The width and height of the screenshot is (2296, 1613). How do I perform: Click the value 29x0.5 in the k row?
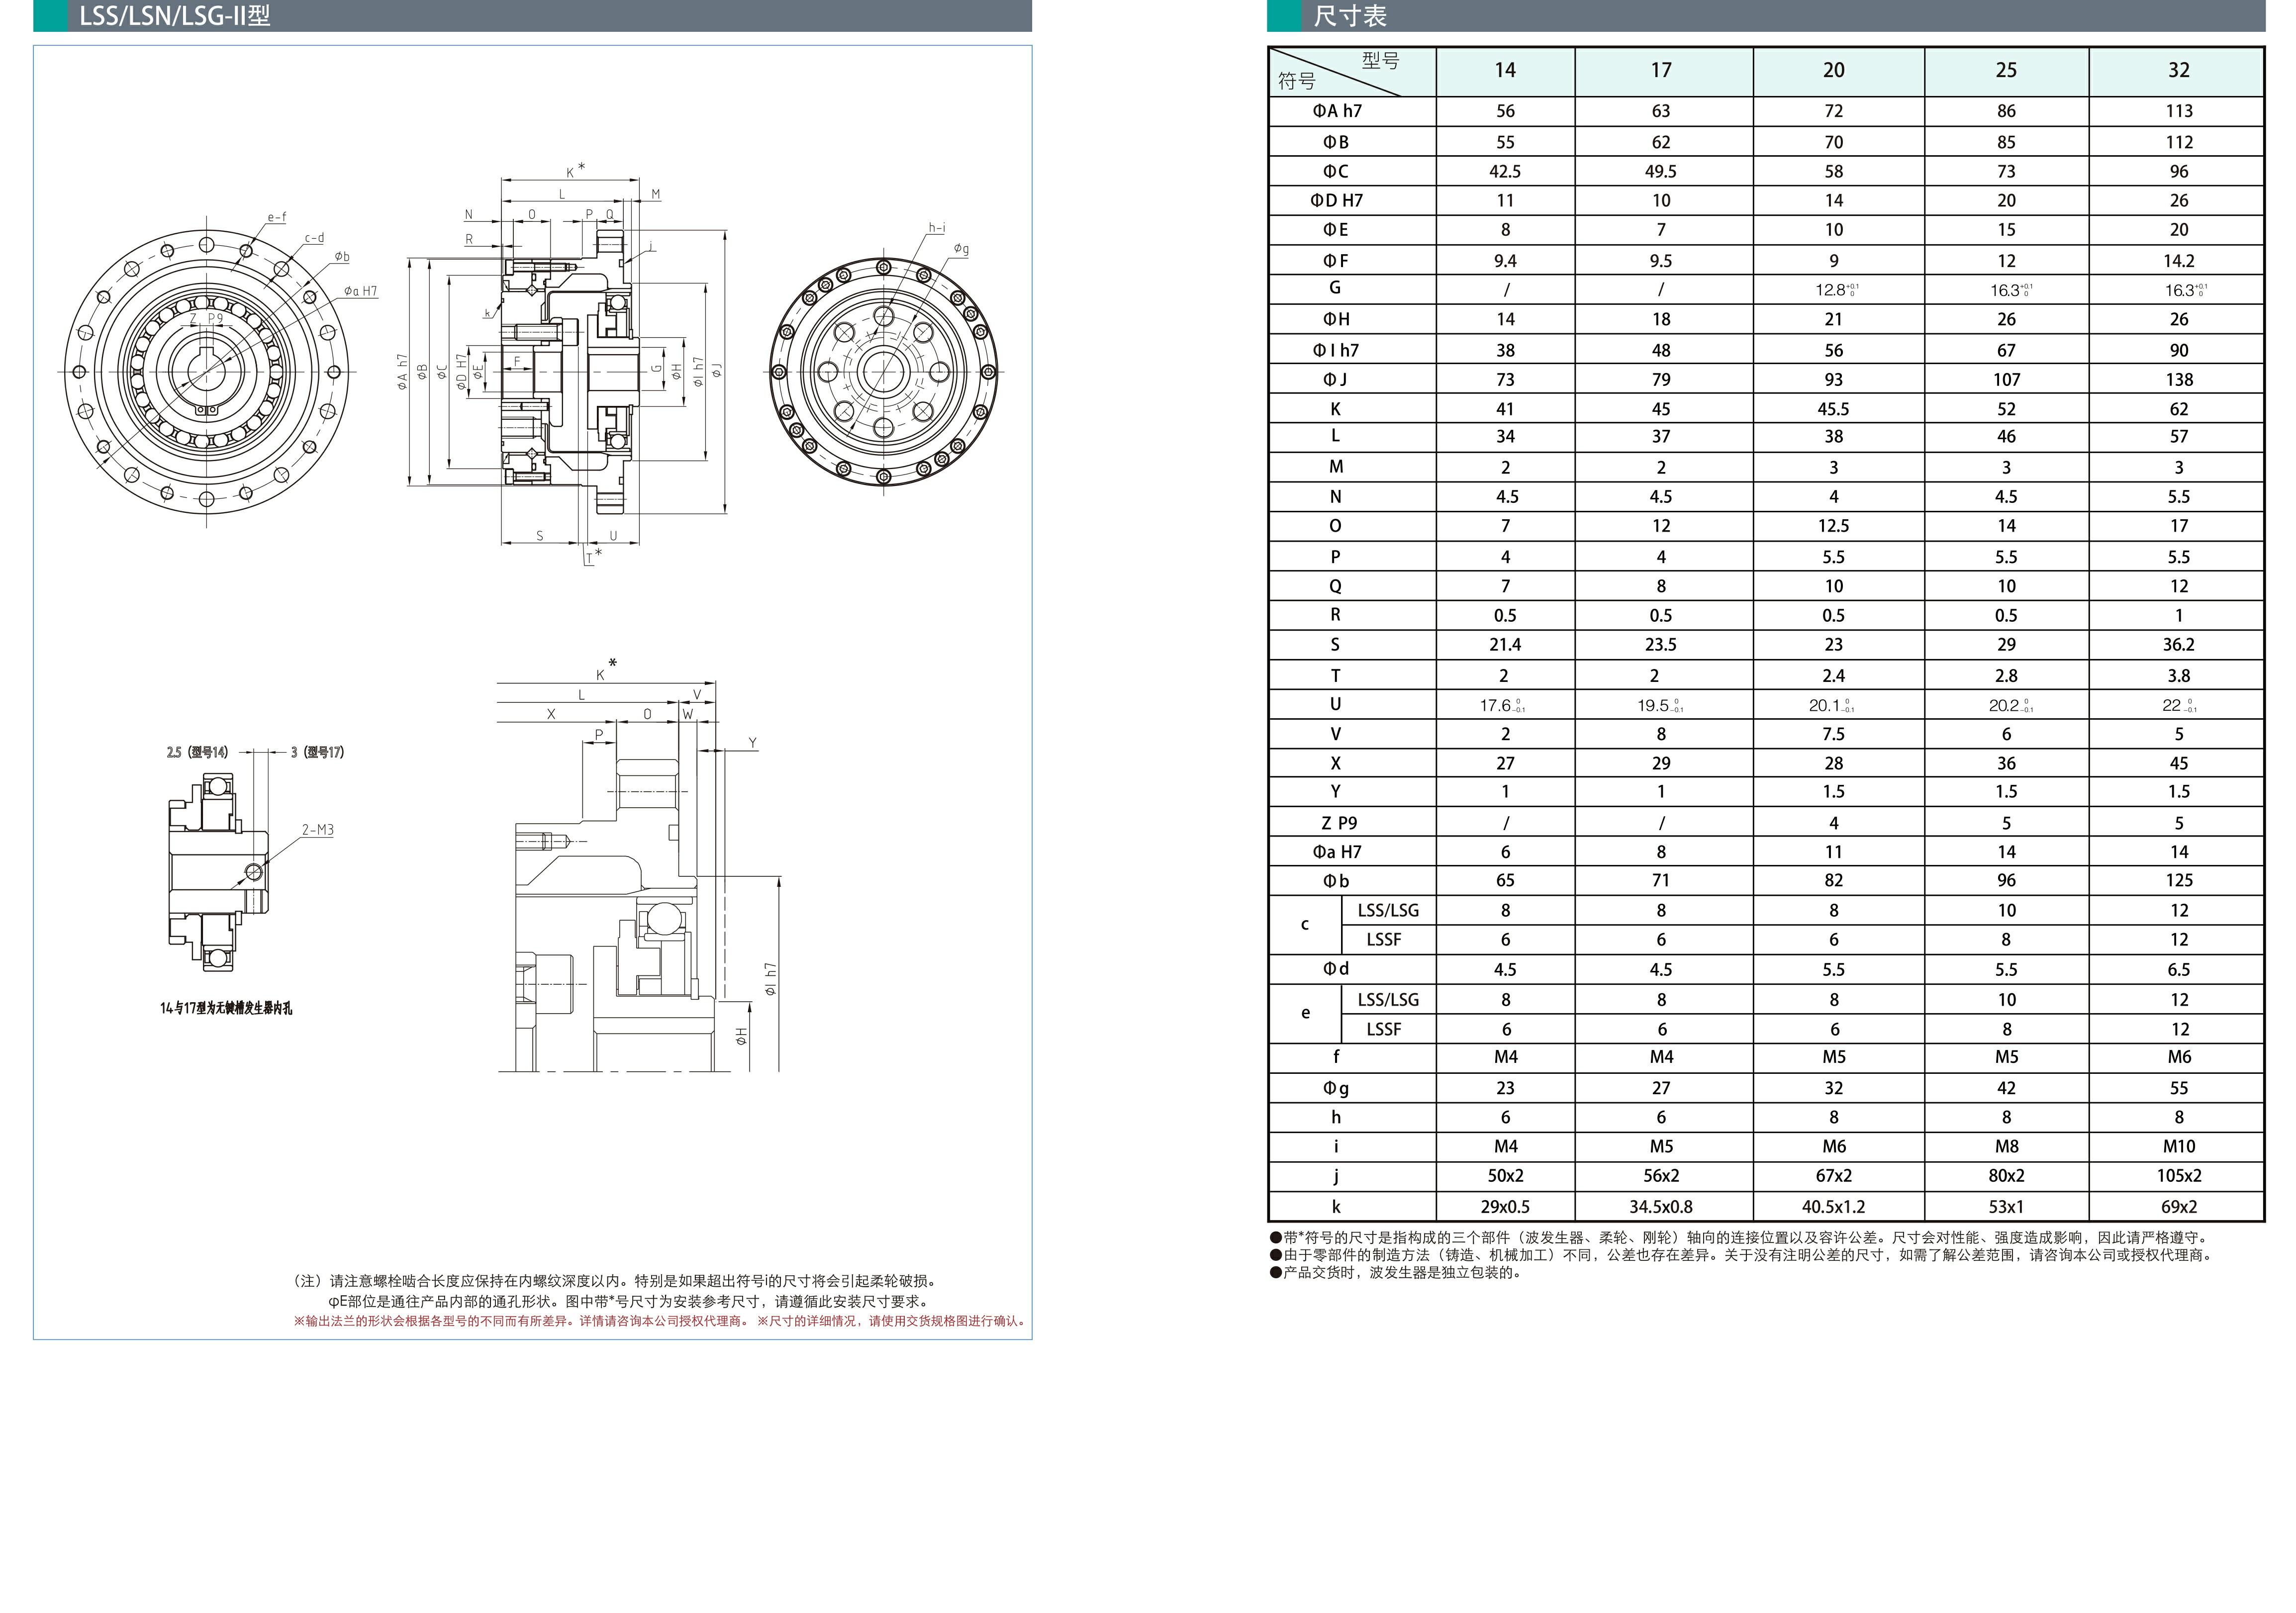(x=1505, y=1207)
